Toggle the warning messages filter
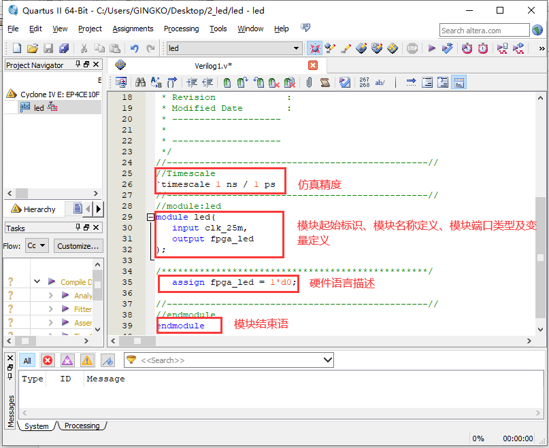The width and height of the screenshot is (549, 448). 87,360
